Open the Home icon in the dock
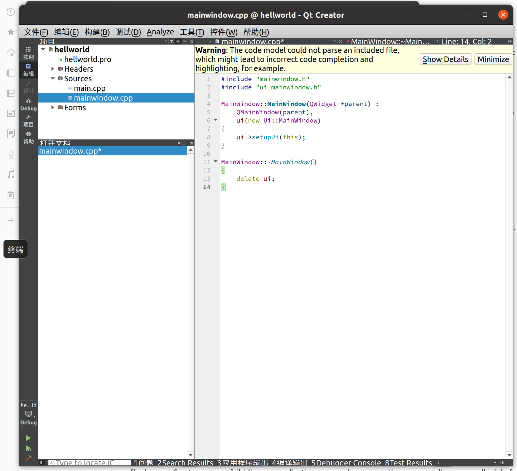 tap(11, 52)
